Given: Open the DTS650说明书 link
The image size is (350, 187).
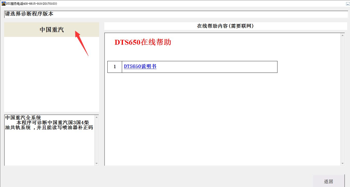Looking at the screenshot, I should pyautogui.click(x=140, y=66).
